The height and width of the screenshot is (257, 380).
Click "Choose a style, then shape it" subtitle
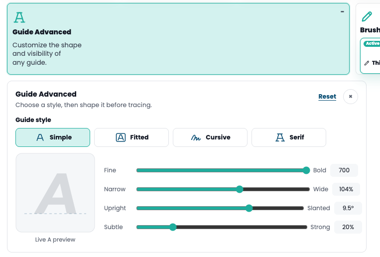[84, 105]
